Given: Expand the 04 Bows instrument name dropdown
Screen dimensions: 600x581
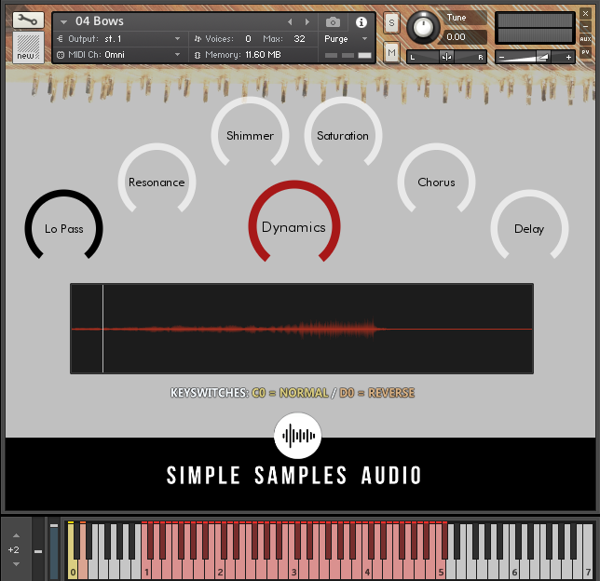Looking at the screenshot, I should (64, 21).
